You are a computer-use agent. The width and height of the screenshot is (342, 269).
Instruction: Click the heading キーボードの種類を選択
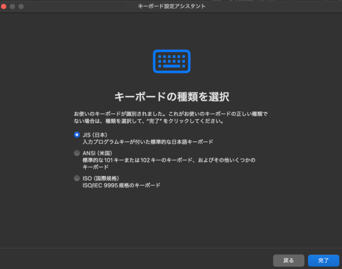[171, 96]
